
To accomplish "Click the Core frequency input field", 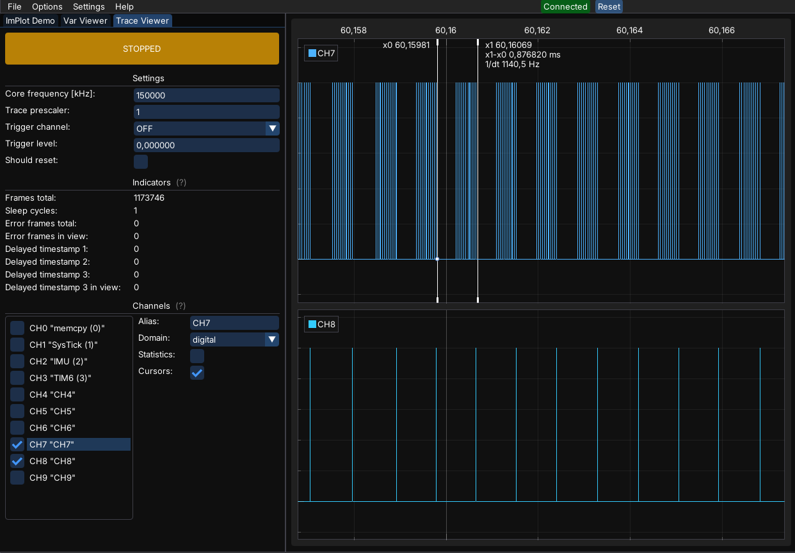I will tap(206, 95).
